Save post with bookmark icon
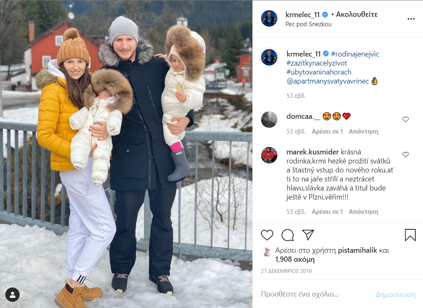Image resolution: width=423 pixels, height=308 pixels. click(x=410, y=235)
